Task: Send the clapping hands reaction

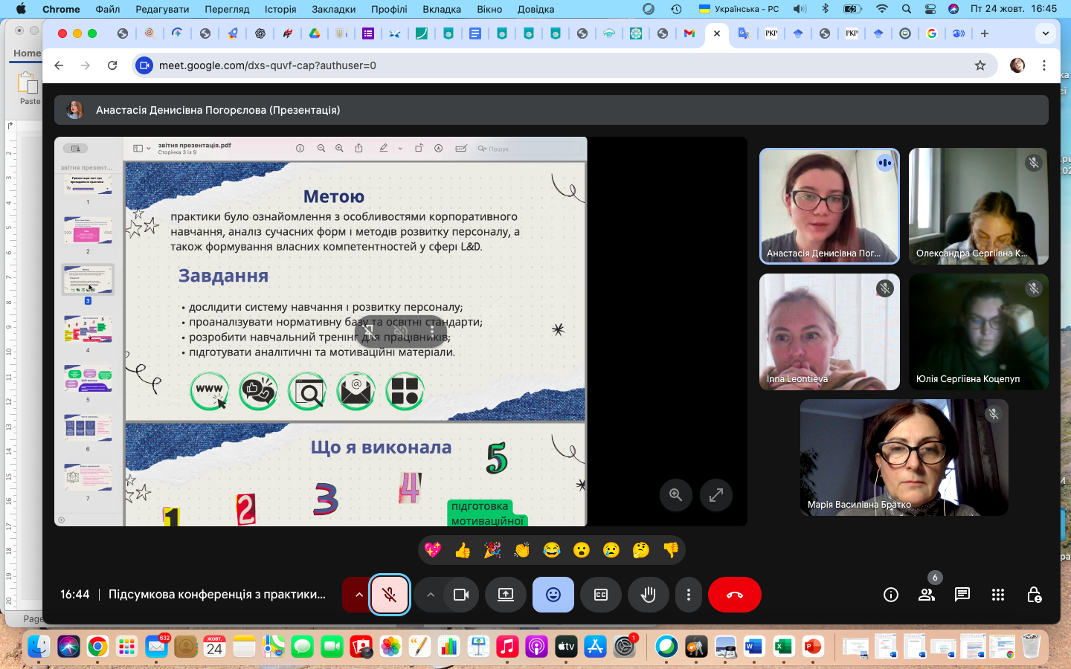Action: pyautogui.click(x=522, y=550)
